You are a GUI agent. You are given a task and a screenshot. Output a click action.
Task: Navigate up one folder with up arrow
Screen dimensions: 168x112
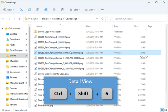20,19
